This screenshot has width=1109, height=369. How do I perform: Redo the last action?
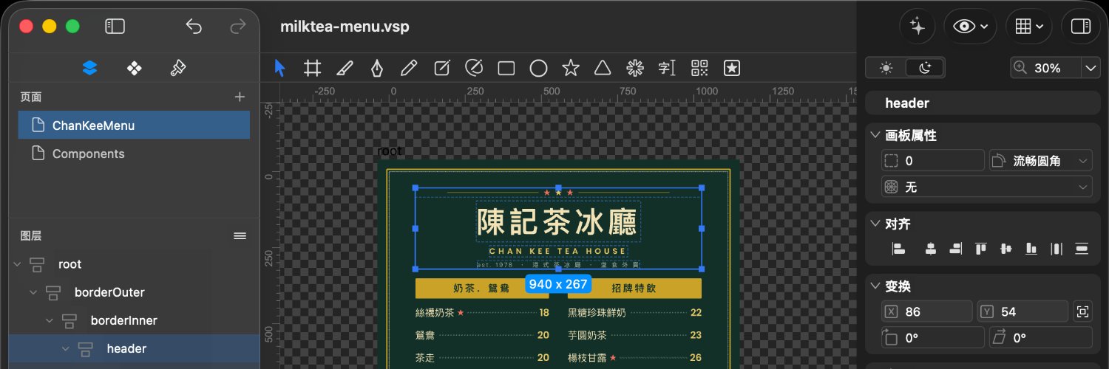point(238,27)
